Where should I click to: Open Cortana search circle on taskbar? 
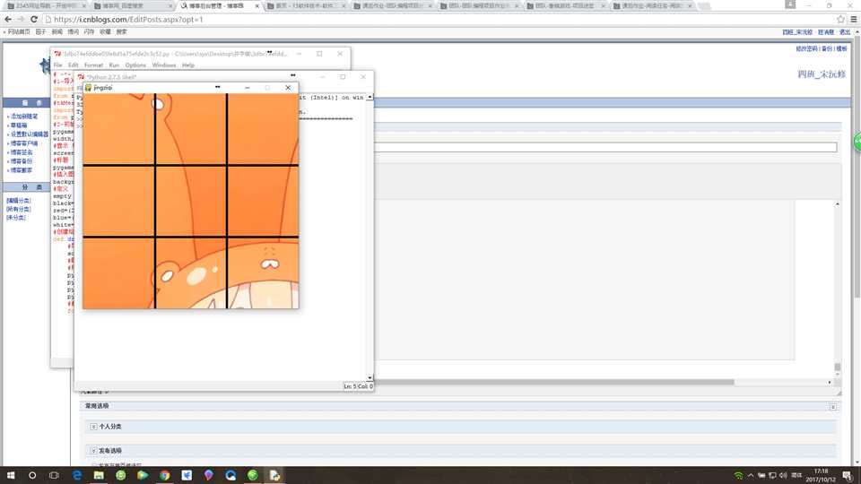(x=32, y=475)
